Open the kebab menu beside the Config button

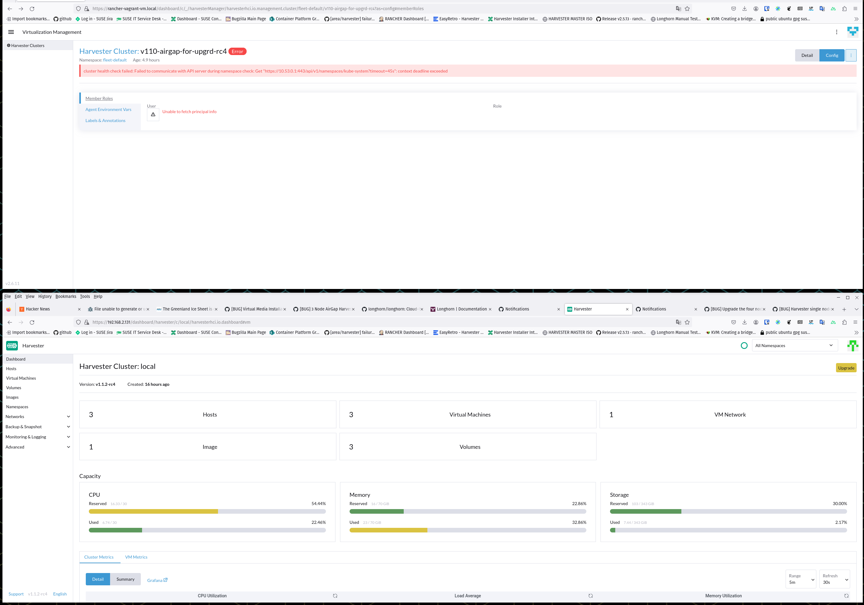(851, 55)
